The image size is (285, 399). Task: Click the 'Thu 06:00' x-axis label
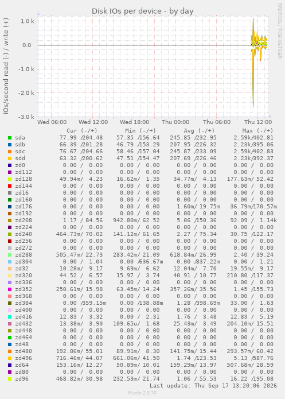[x=217, y=122]
